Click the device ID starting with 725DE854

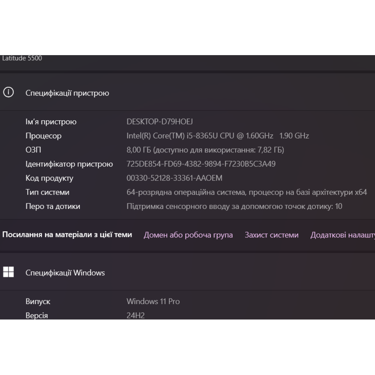(x=201, y=164)
